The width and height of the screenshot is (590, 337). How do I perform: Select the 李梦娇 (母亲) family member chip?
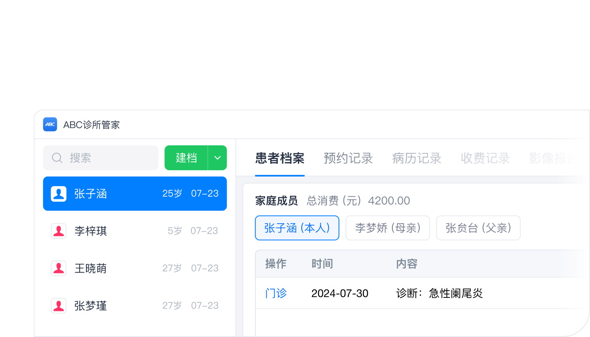click(x=387, y=227)
